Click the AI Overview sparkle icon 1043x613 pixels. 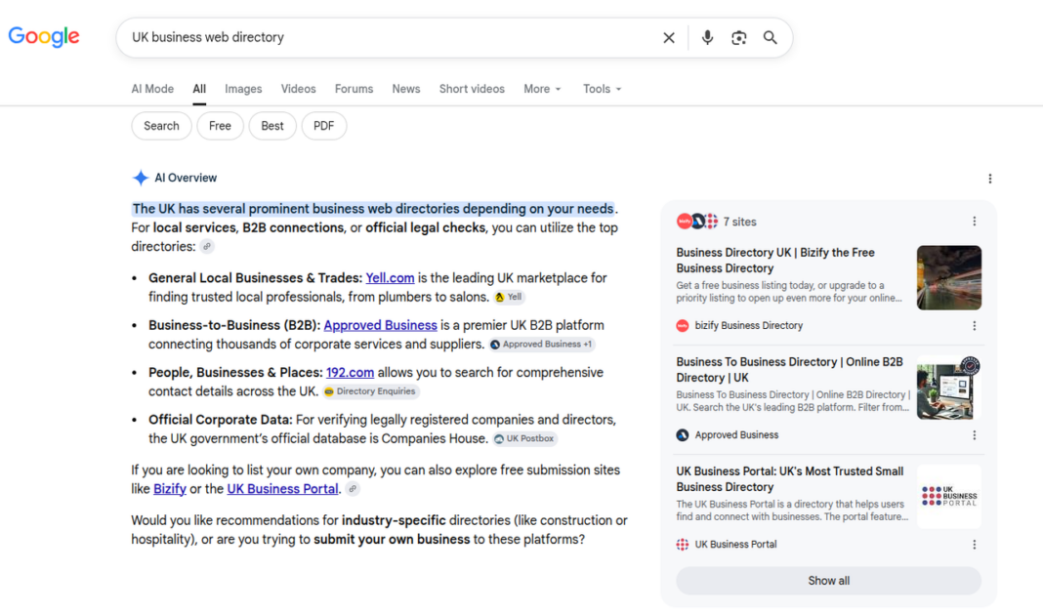coord(141,179)
